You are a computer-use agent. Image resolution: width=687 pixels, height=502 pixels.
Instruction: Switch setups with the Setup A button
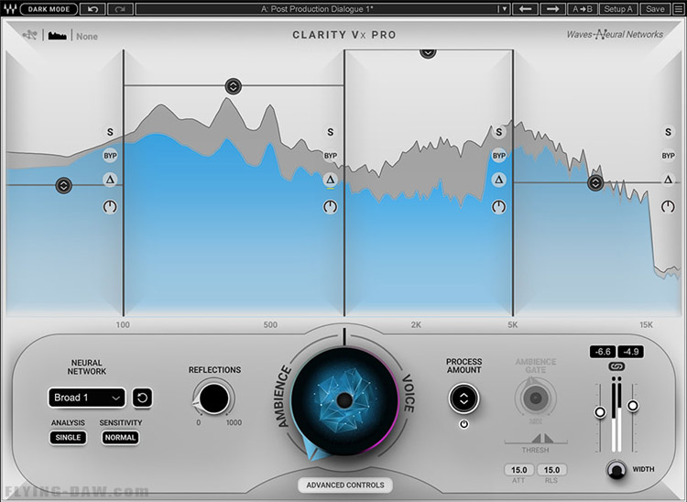(x=618, y=9)
